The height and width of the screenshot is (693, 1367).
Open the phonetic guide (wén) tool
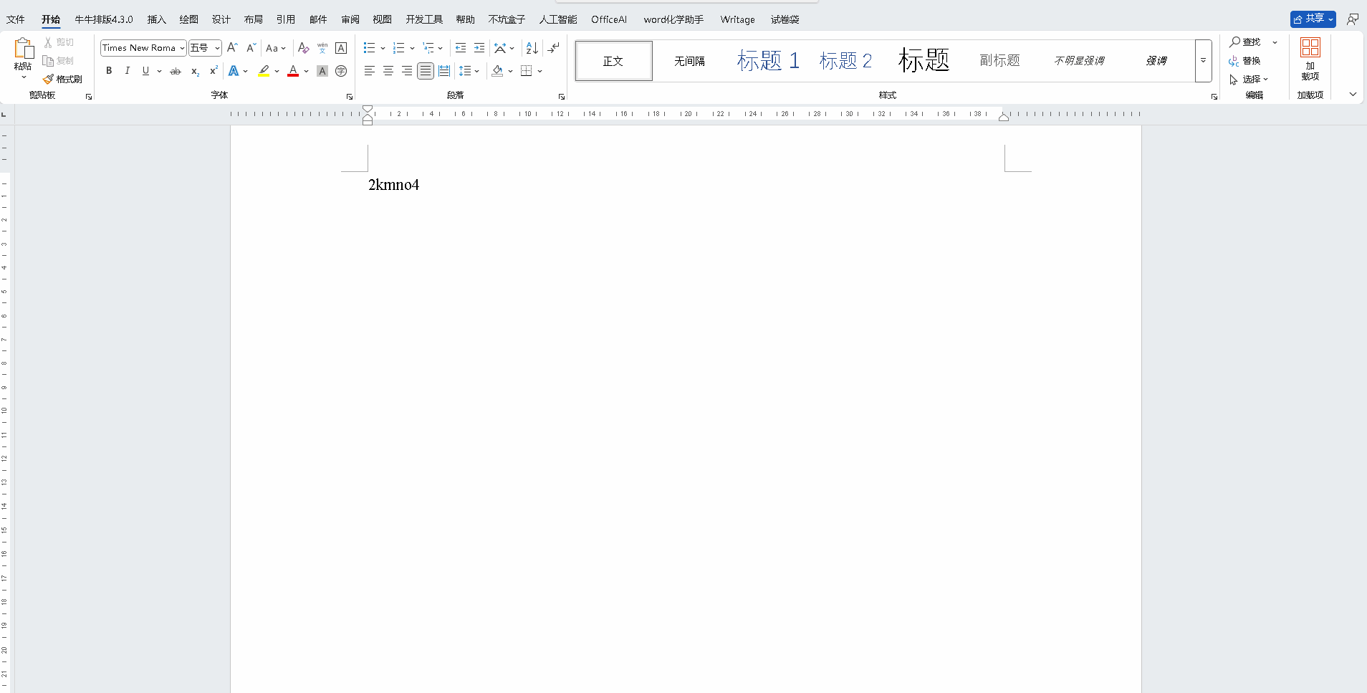coord(322,48)
